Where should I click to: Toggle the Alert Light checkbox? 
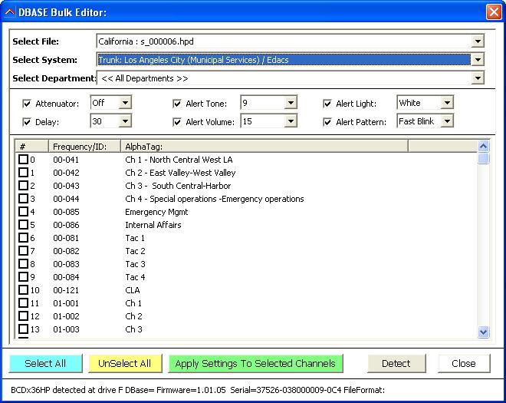click(x=327, y=104)
